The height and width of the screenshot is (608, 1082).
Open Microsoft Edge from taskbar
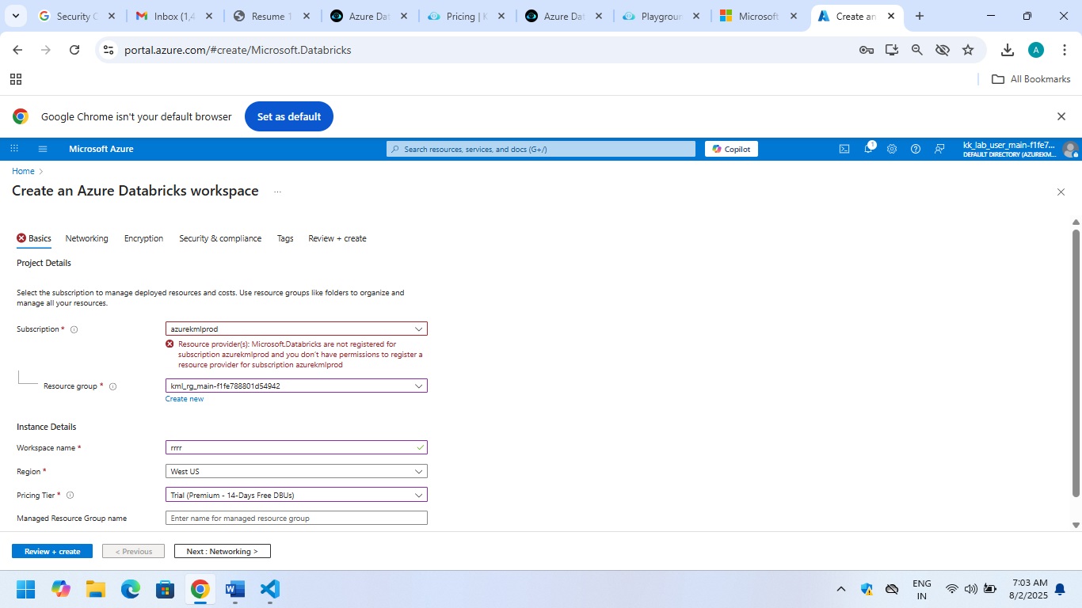pyautogui.click(x=131, y=589)
